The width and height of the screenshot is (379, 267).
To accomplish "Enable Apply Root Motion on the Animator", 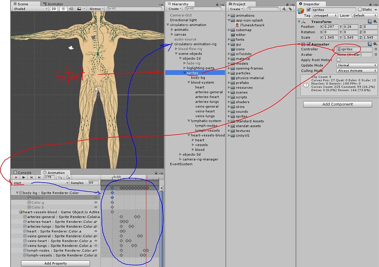I will [x=339, y=60].
